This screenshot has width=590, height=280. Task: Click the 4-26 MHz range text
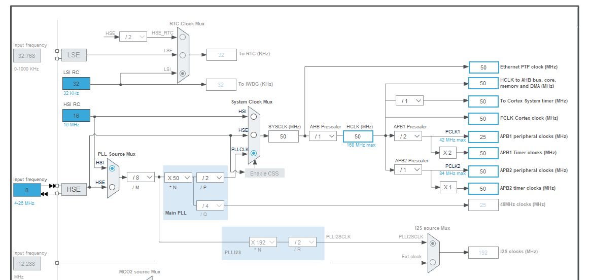[x=24, y=203]
